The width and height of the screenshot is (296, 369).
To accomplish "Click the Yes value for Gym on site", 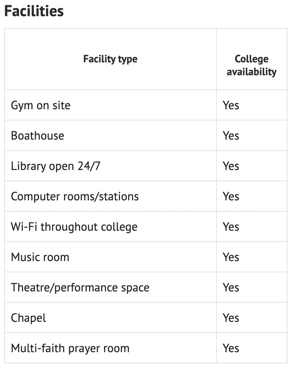I will [x=231, y=105].
